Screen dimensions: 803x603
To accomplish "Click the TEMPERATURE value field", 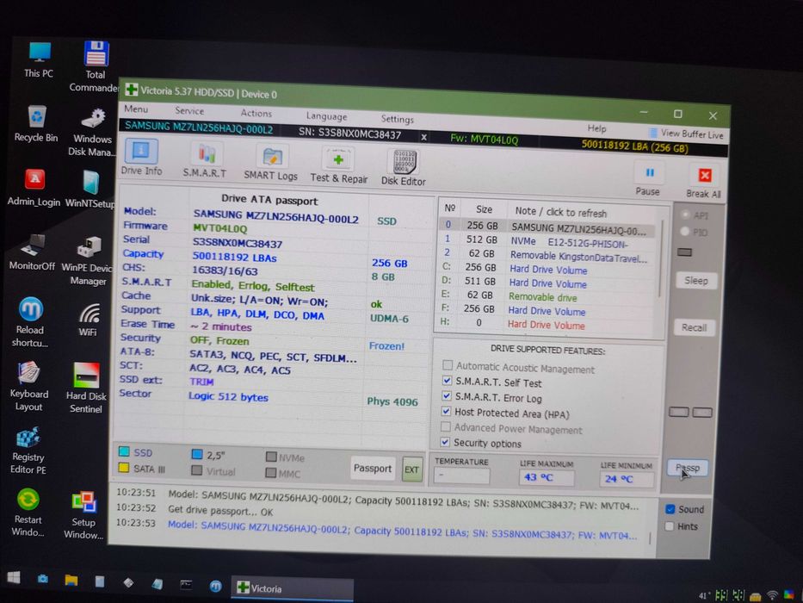I will [462, 476].
